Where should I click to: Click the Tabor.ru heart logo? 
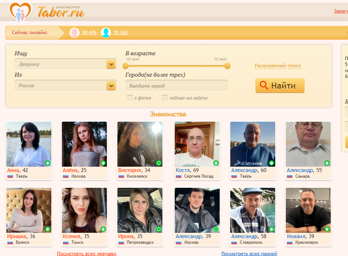point(20,12)
